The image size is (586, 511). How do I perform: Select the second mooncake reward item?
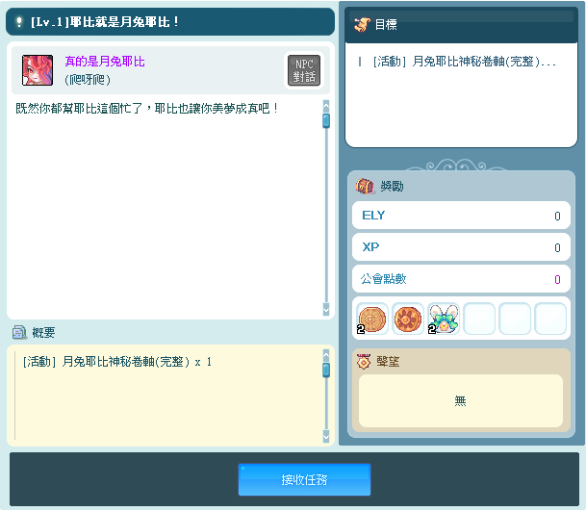[x=408, y=319]
